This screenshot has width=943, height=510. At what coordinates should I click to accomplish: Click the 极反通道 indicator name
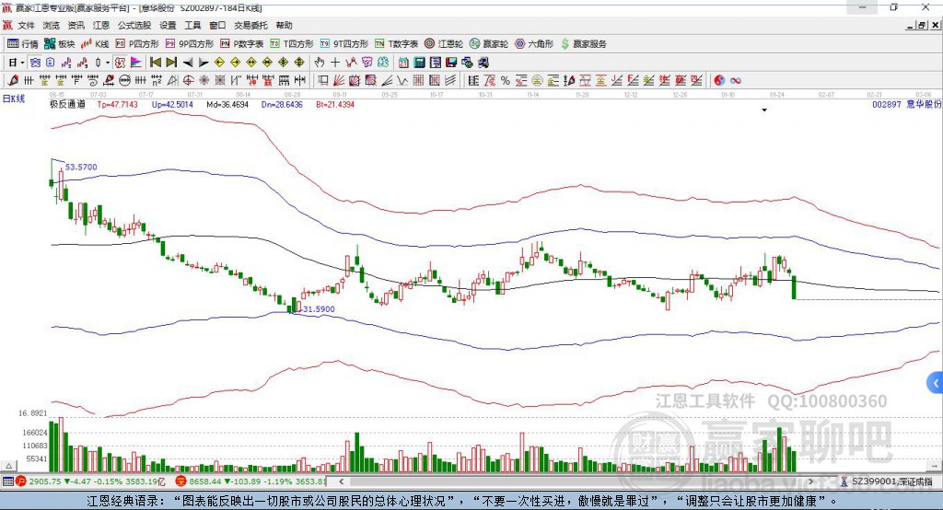tap(67, 104)
